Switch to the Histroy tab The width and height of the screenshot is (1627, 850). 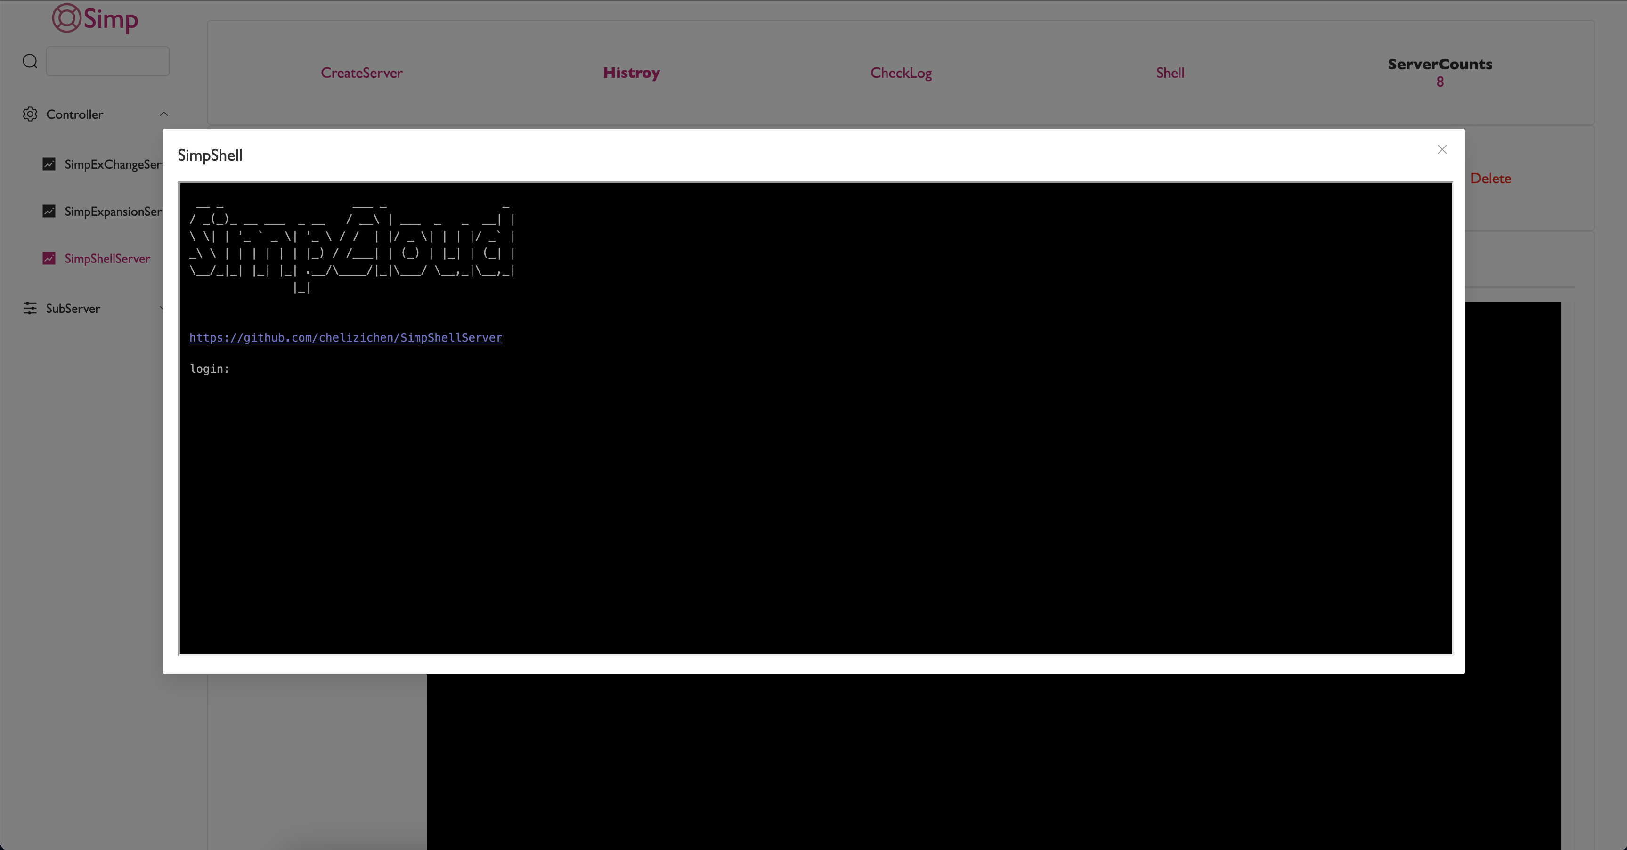click(631, 73)
